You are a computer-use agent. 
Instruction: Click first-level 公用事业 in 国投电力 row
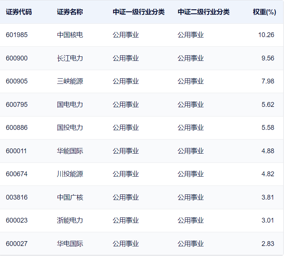126,128
